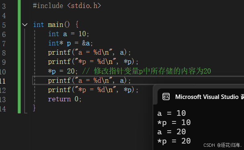Click line number 4 in gutter

tap(4, 16)
